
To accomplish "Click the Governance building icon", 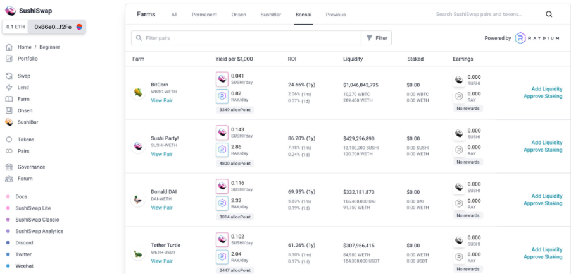I will (x=9, y=167).
